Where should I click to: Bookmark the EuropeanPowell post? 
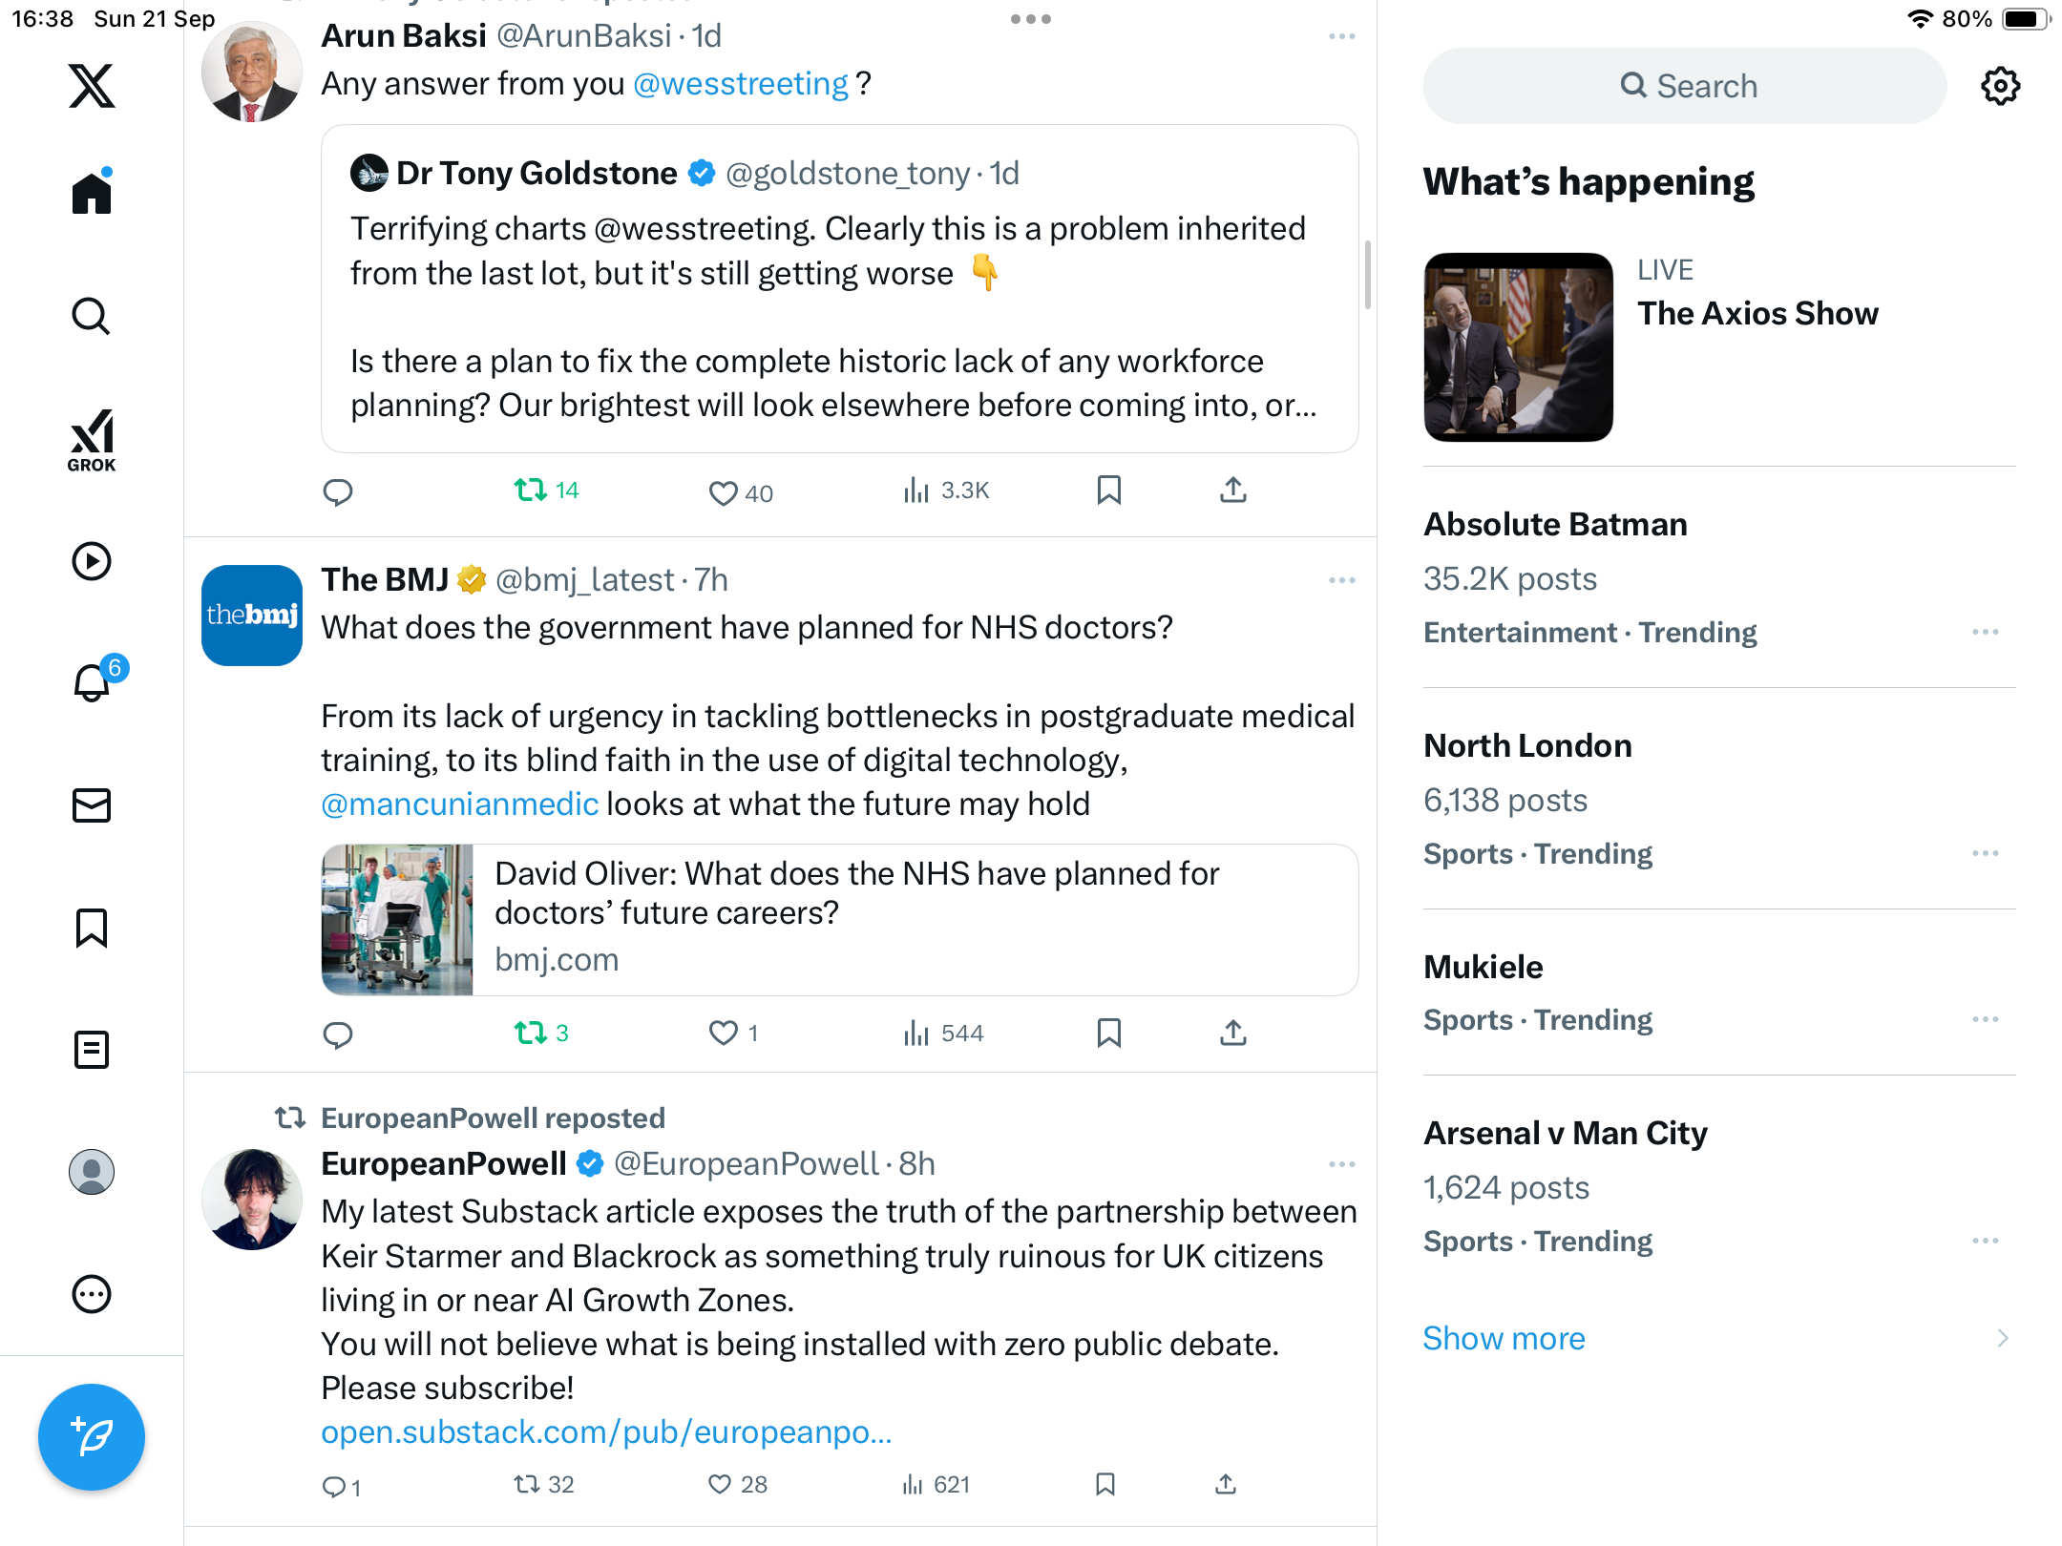click(1105, 1484)
